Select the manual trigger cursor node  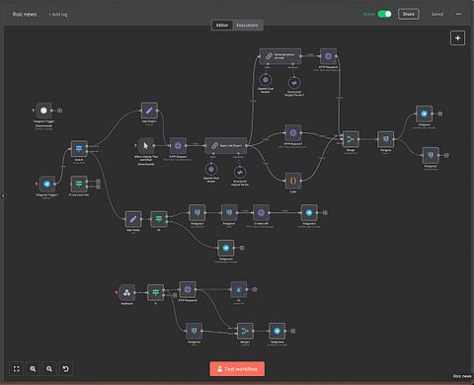(x=146, y=146)
